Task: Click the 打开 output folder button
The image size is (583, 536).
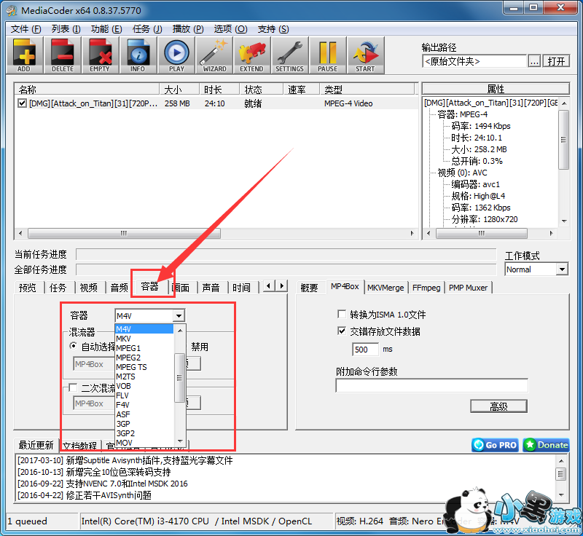Action: click(x=556, y=61)
